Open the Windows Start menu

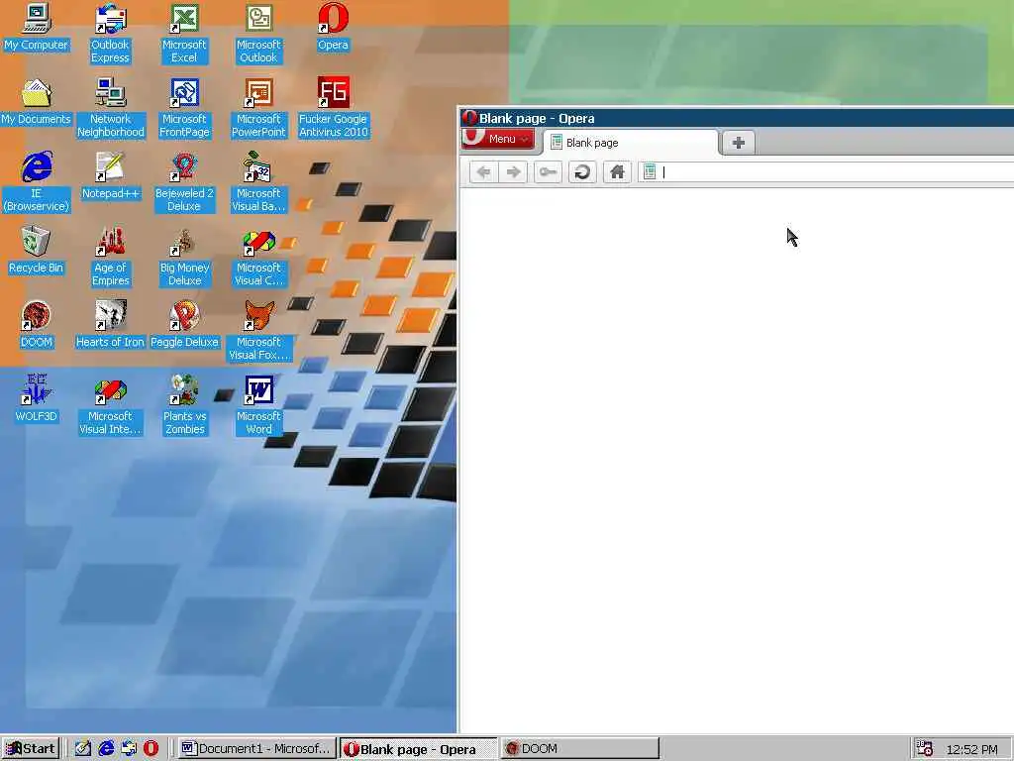[31, 749]
